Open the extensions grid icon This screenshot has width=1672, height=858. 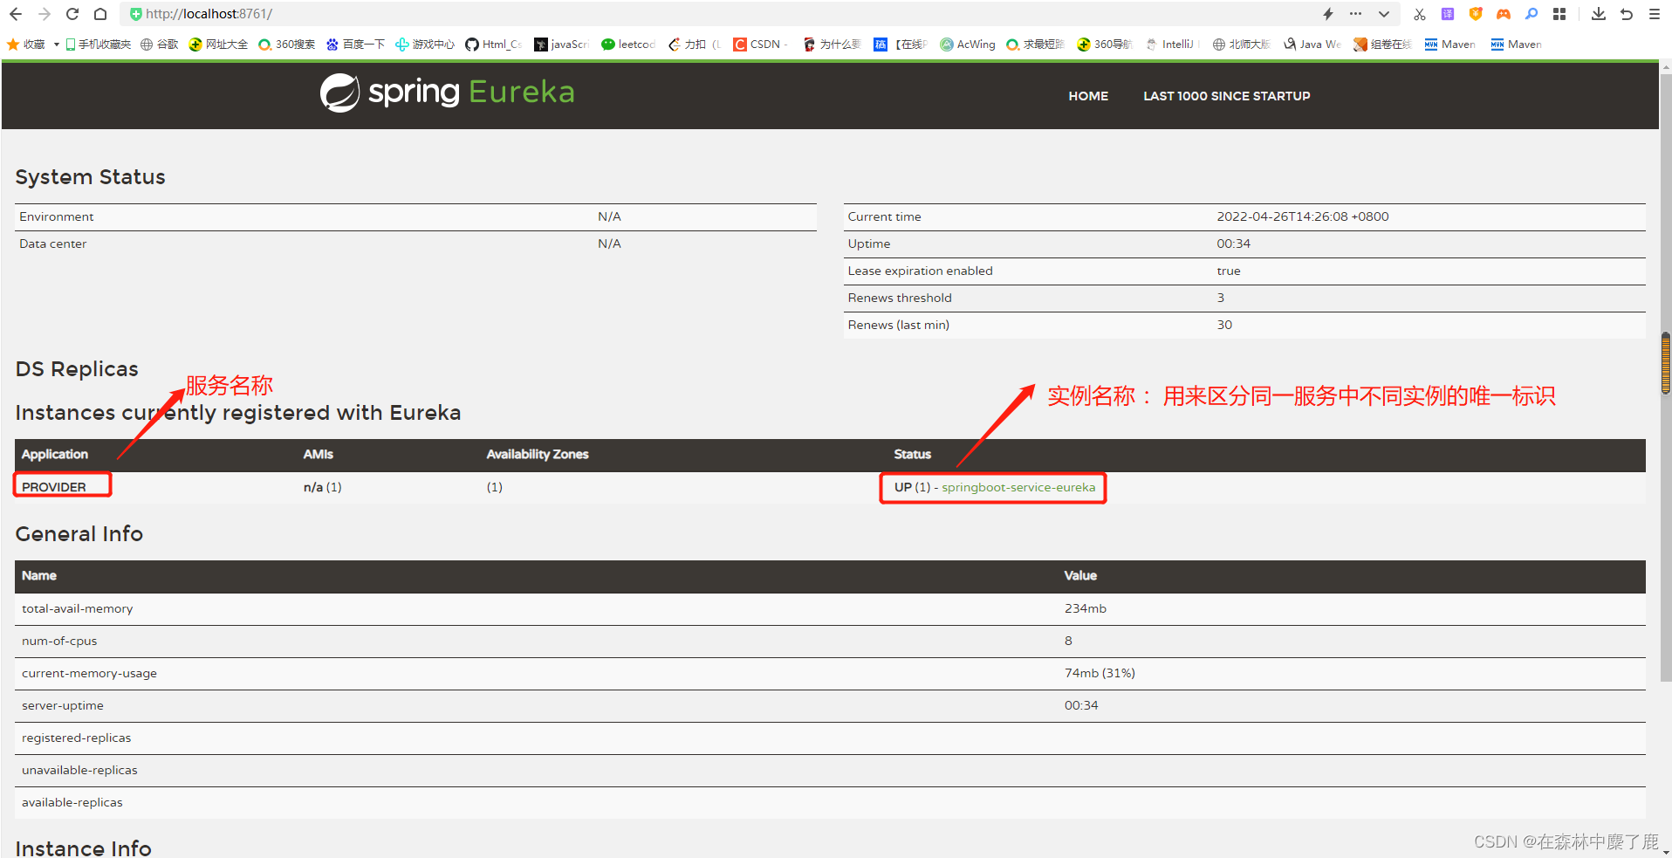pos(1559,14)
